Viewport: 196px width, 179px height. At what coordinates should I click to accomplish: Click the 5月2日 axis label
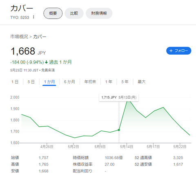[73, 147]
